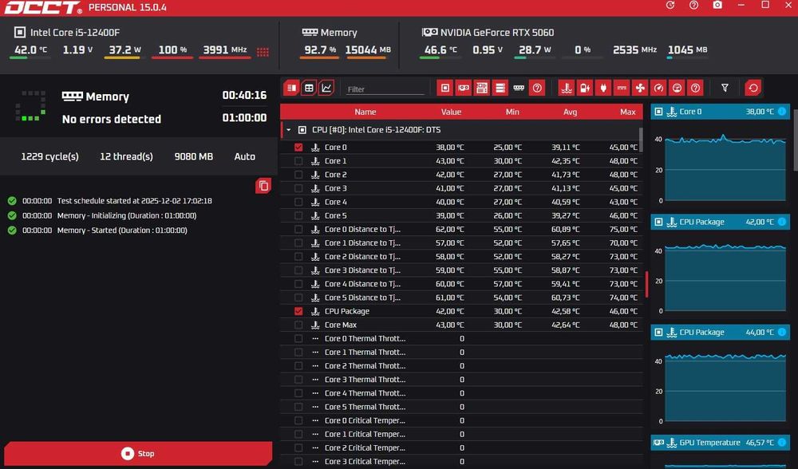Click the '9080 MB' memory value
The image size is (798, 469).
[x=193, y=156]
